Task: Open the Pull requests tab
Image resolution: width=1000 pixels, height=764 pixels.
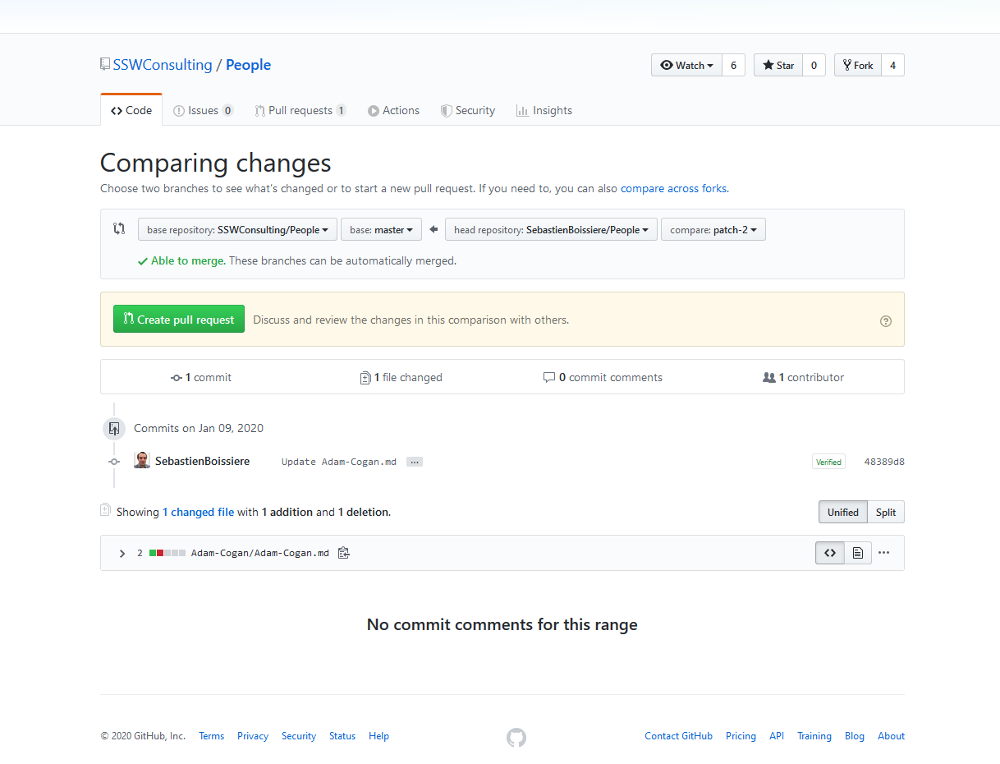Action: pos(300,110)
